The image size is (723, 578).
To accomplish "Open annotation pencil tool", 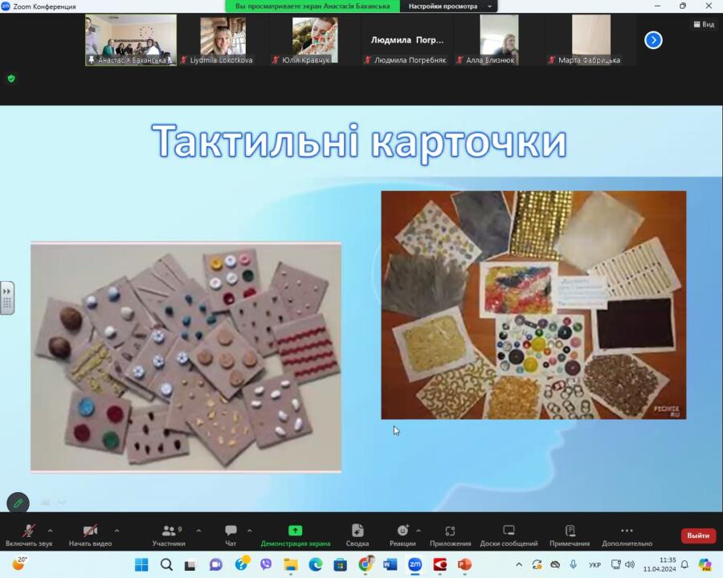I will [18, 503].
